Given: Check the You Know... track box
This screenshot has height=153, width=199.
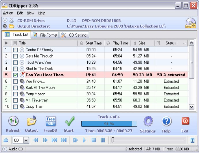Looking at the screenshot, I should point(15,81).
